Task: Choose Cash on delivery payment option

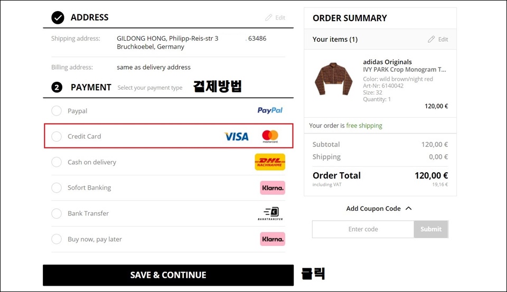Action: (57, 162)
